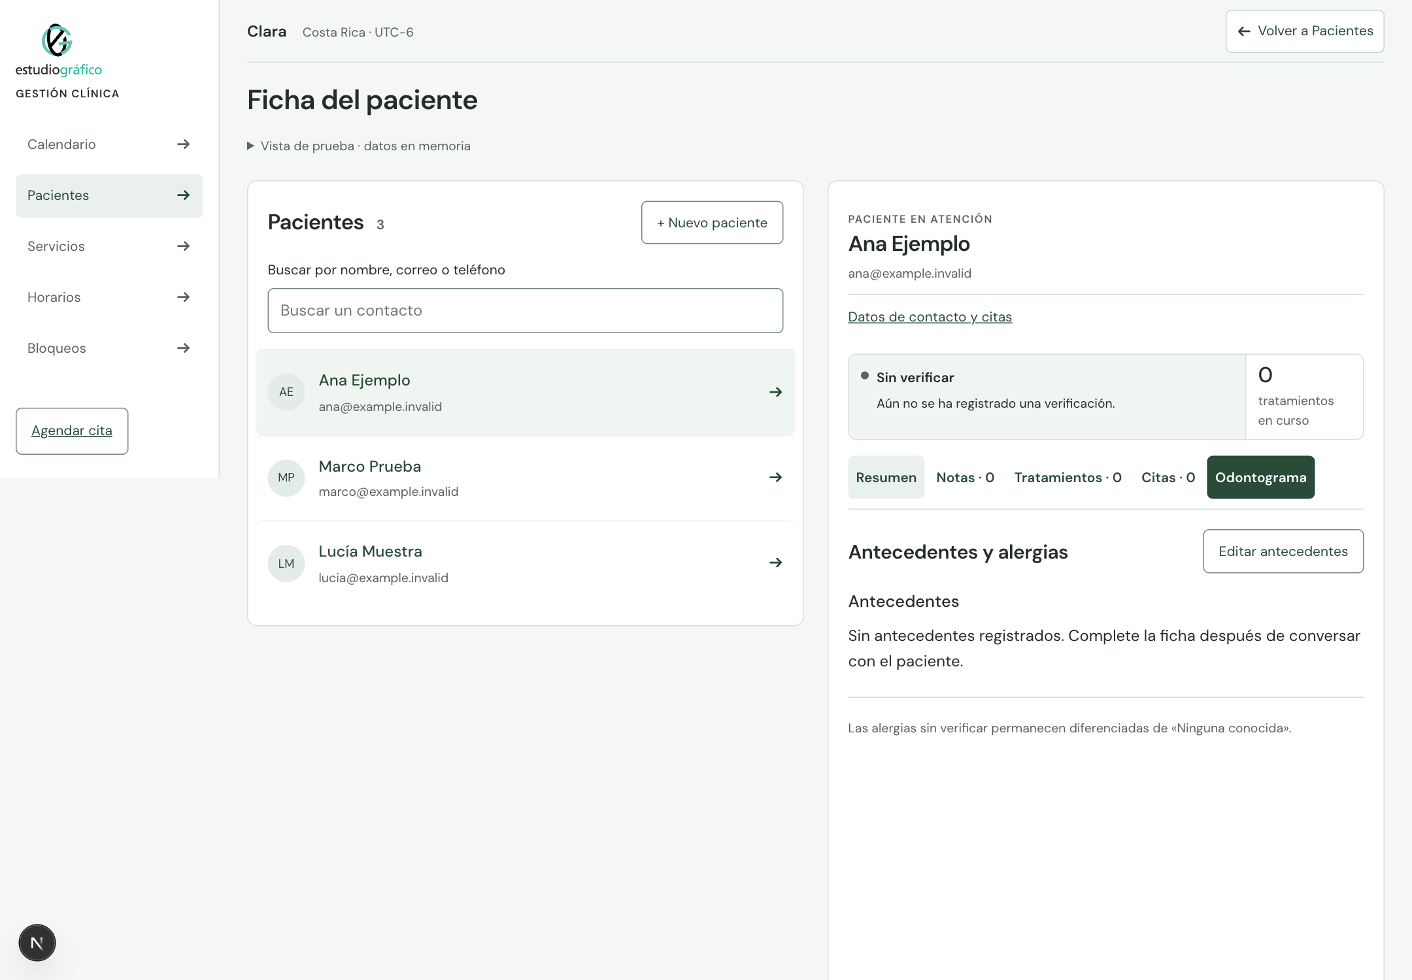Click the 'Costa Rica · UTC-6' timezone label

point(358,32)
